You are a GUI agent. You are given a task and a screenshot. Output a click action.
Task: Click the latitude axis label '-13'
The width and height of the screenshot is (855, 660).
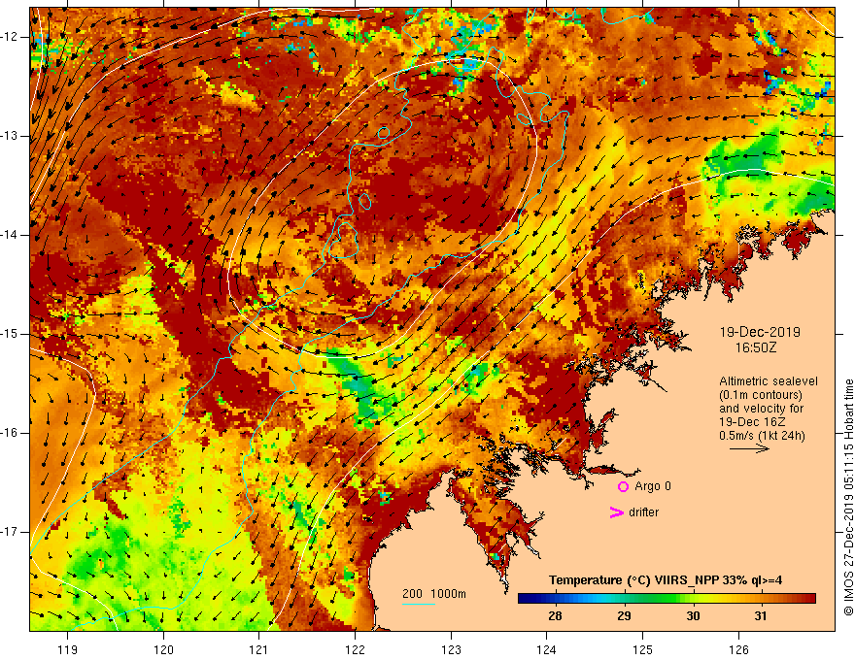(10, 136)
